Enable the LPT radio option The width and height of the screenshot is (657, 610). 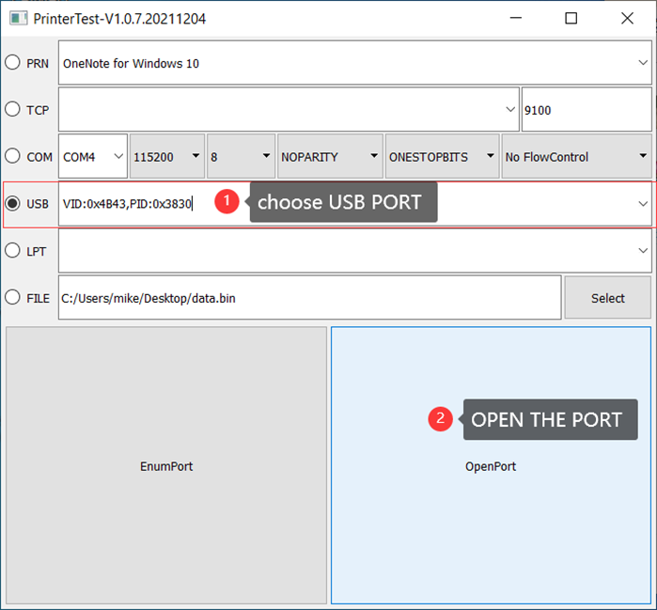pos(13,250)
